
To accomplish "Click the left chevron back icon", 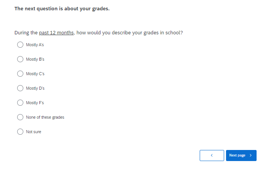I will click(x=212, y=155).
